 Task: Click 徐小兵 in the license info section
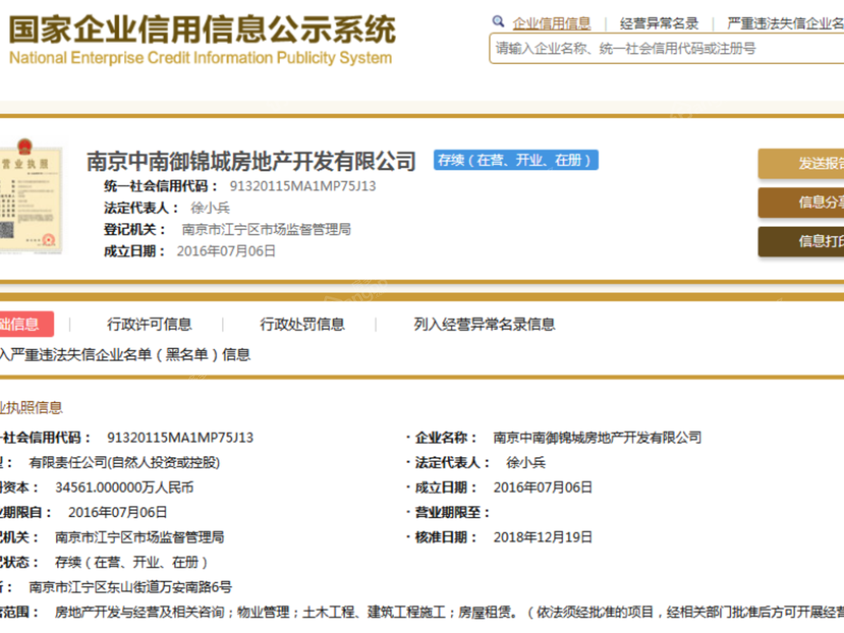[526, 463]
